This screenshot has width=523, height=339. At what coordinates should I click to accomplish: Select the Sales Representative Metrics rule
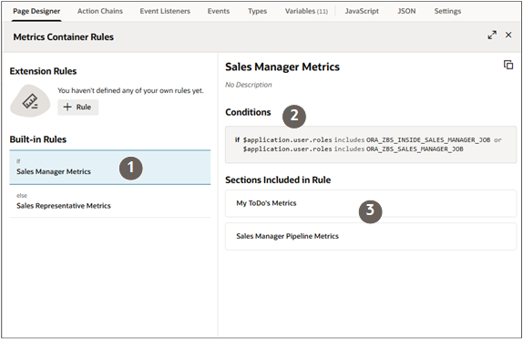(110, 201)
